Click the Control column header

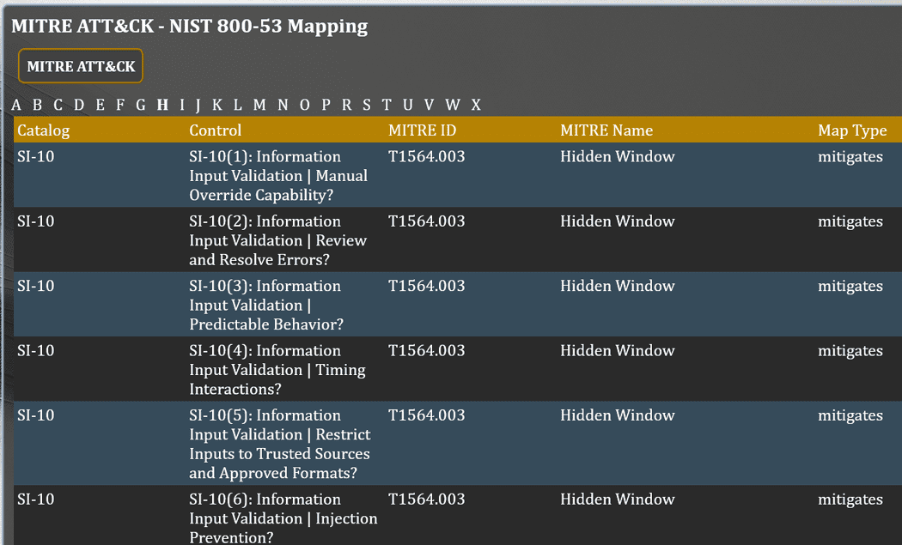click(x=216, y=130)
